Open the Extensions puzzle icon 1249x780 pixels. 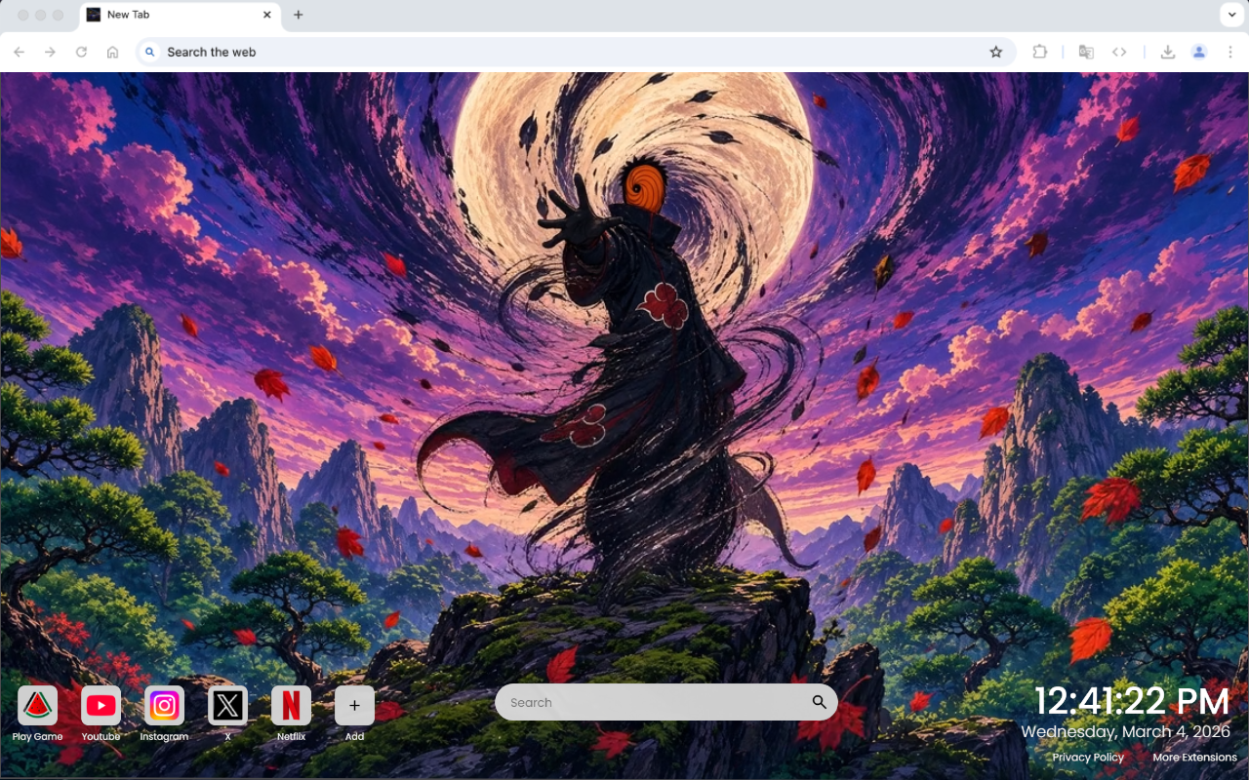coord(1039,52)
